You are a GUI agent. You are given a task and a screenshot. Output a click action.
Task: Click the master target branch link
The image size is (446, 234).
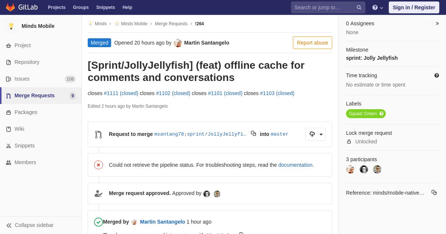(x=279, y=134)
